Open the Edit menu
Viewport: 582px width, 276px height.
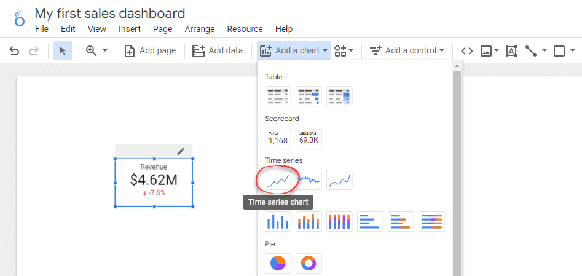[68, 29]
